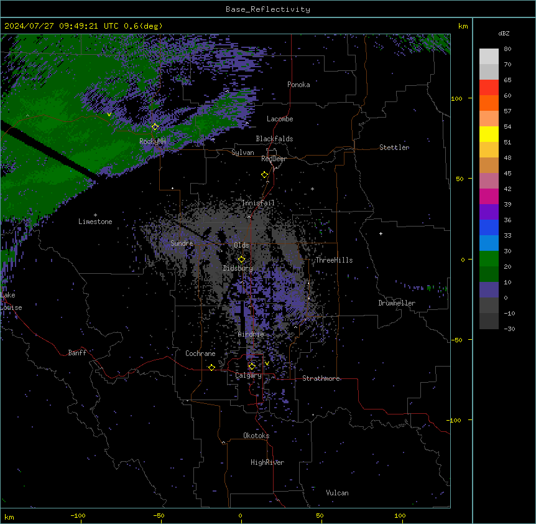Select the magenta 39-42 dBZ legend swatch
536x524 pixels.
[489, 196]
